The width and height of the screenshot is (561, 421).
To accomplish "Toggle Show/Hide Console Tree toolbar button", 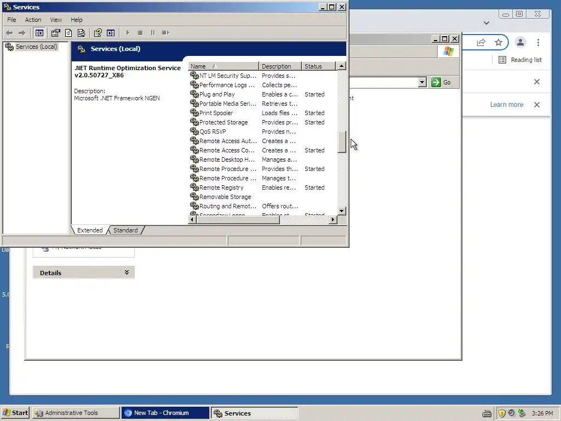I will point(39,33).
